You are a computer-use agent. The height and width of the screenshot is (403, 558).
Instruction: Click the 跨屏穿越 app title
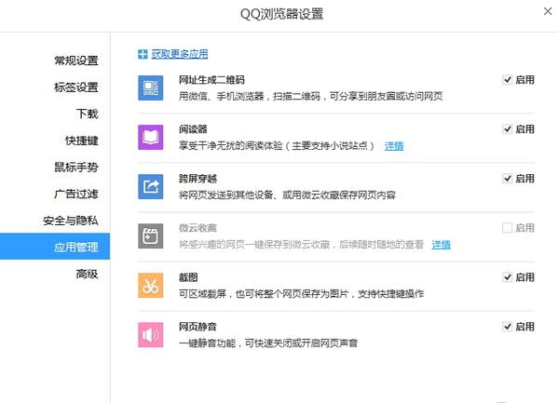pyautogui.click(x=197, y=179)
